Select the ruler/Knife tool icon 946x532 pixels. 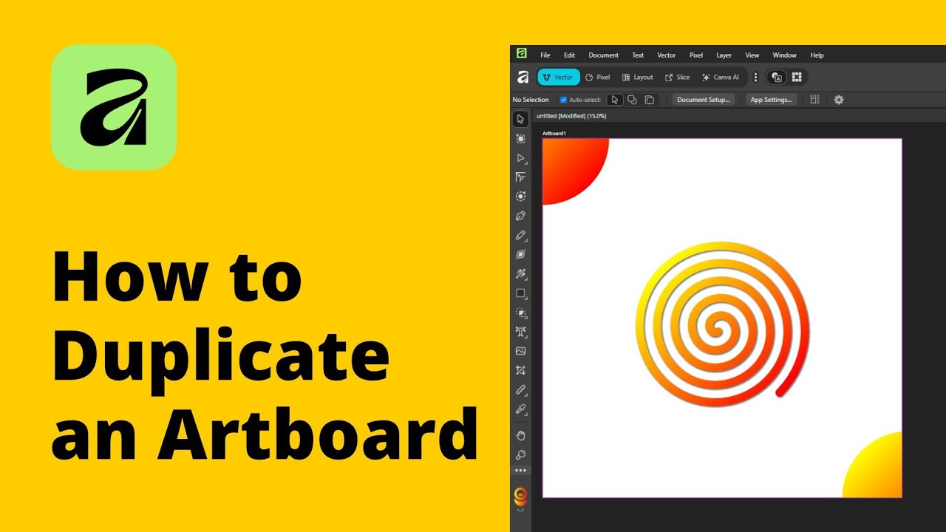click(x=520, y=389)
